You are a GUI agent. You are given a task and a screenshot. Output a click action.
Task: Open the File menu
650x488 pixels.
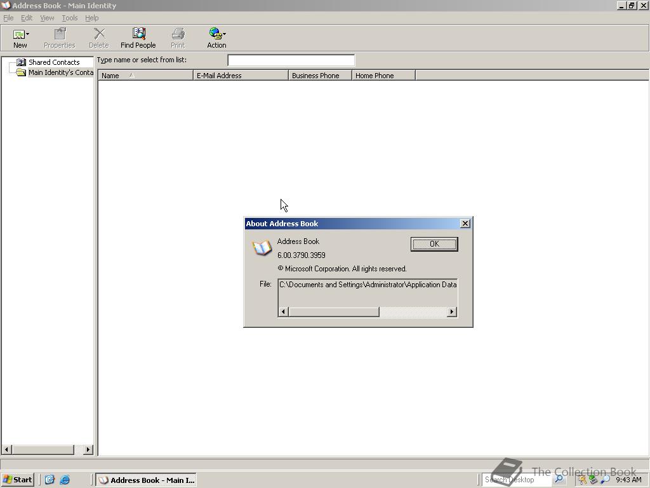click(x=8, y=18)
